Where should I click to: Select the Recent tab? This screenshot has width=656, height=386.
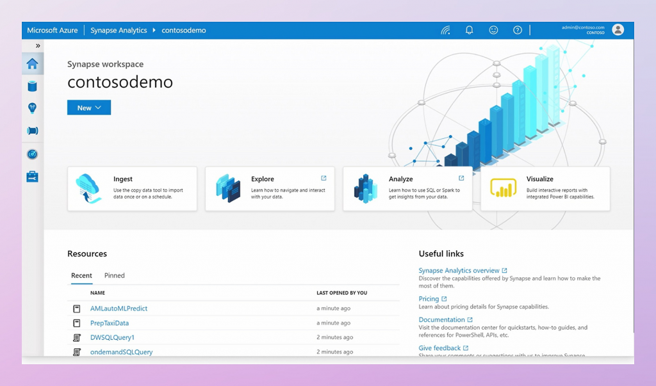pos(81,275)
